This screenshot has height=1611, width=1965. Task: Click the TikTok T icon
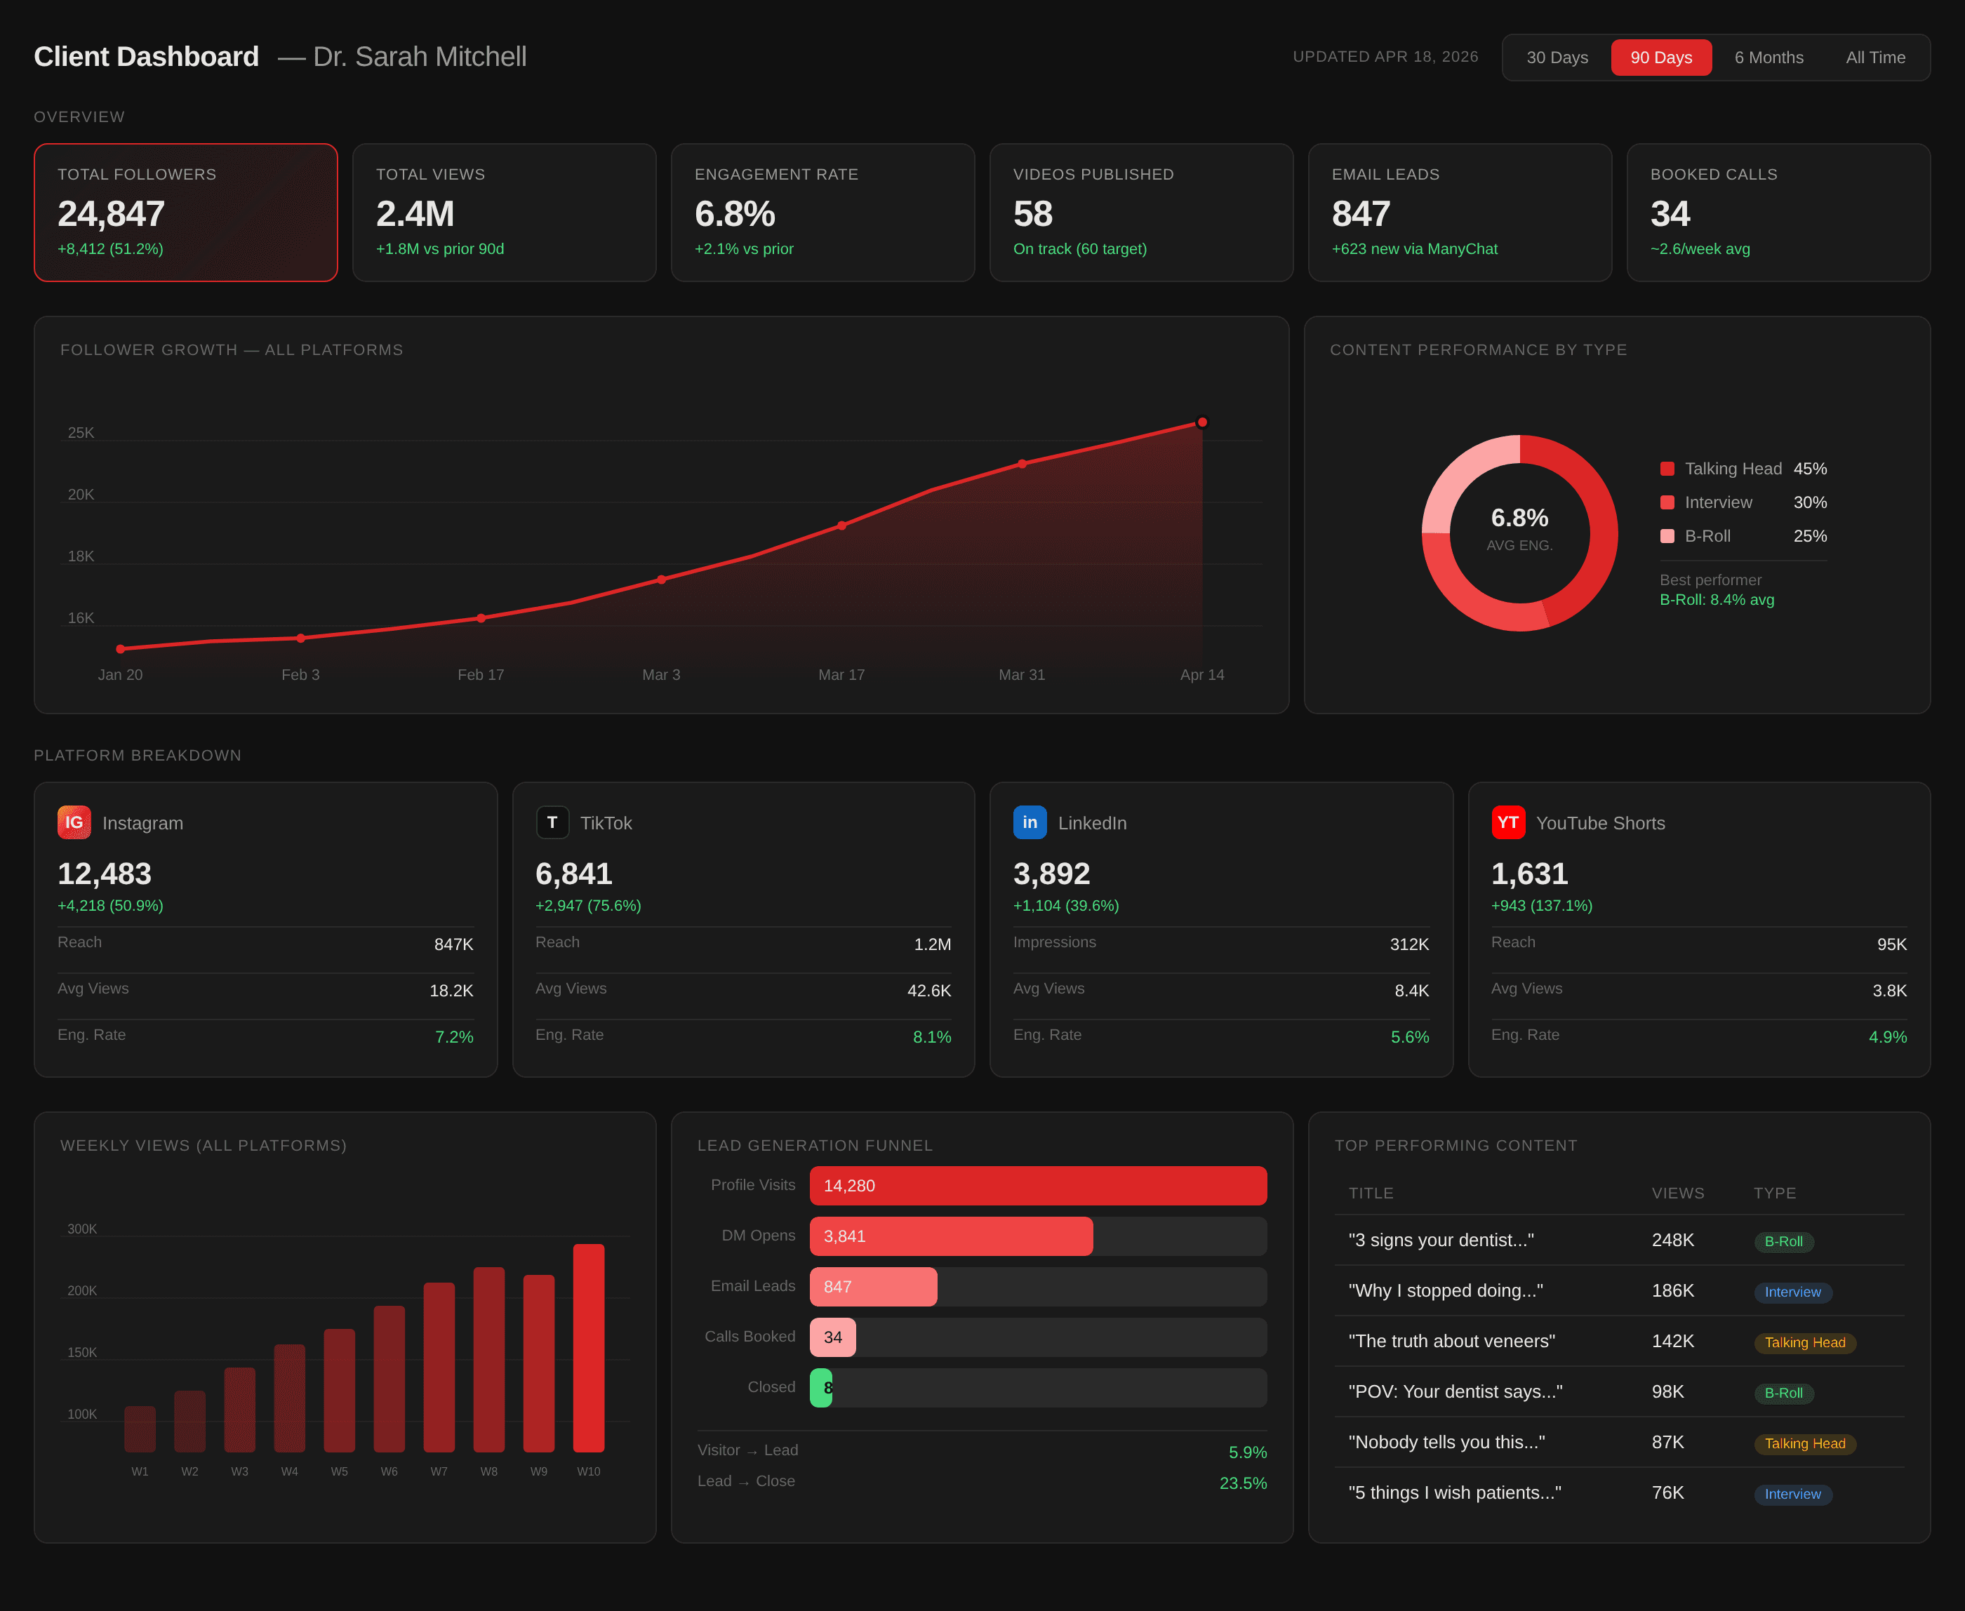click(552, 822)
